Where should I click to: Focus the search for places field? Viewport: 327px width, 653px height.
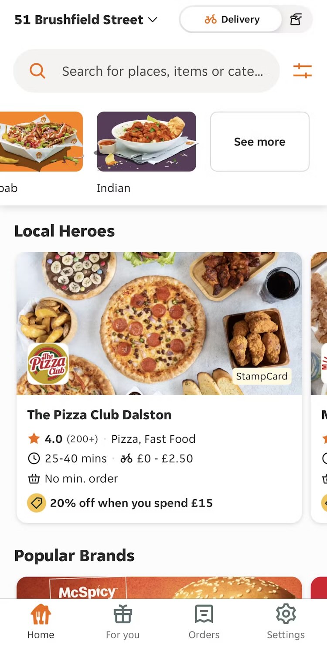(162, 71)
